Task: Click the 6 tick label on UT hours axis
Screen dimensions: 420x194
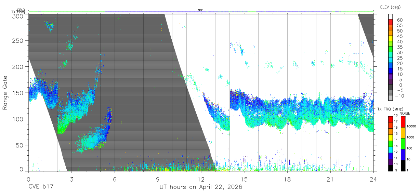Action: click(x=115, y=179)
